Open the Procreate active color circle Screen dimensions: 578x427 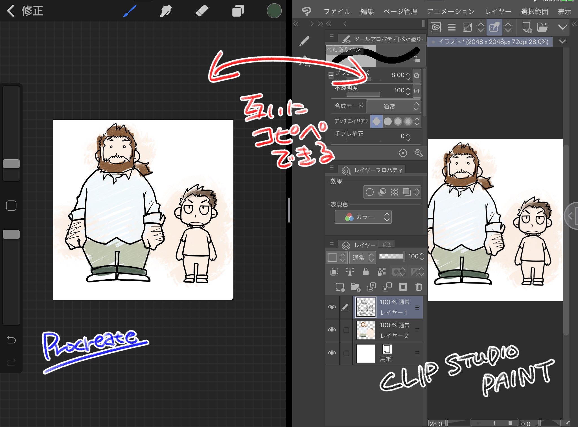pyautogui.click(x=274, y=11)
